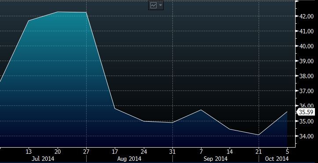Open the chart type dropdown arrow
This screenshot has width=318, height=163.
point(161,5)
